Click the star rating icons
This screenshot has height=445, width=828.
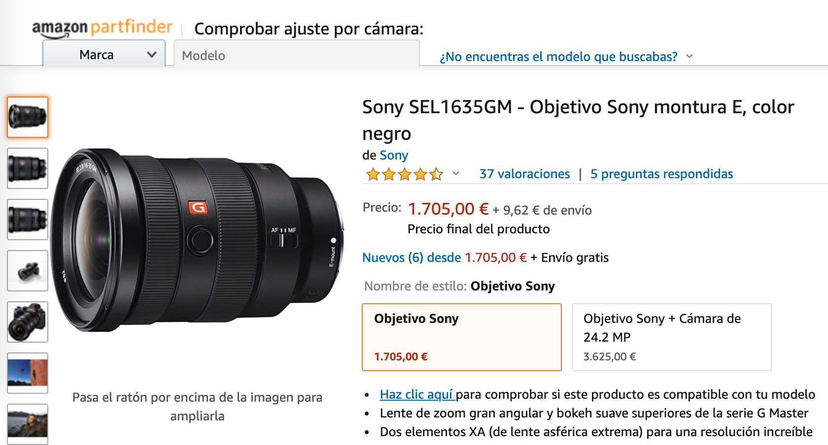pyautogui.click(x=404, y=174)
